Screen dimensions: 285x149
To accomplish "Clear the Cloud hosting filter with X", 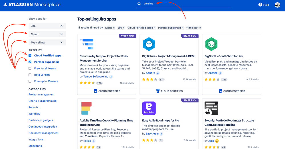I will coord(61,34).
